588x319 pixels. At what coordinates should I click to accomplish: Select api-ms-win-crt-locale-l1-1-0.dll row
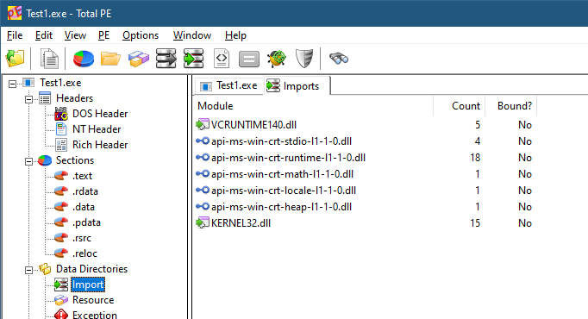[365, 191]
